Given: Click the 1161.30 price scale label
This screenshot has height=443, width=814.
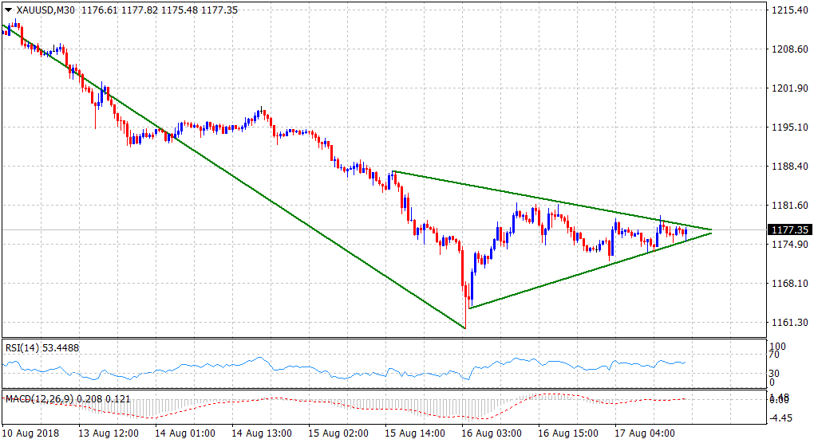Looking at the screenshot, I should coord(787,323).
